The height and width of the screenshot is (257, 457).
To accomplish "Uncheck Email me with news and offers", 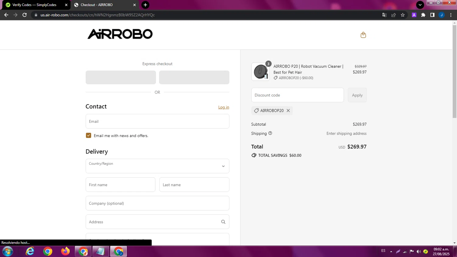I will pyautogui.click(x=88, y=136).
